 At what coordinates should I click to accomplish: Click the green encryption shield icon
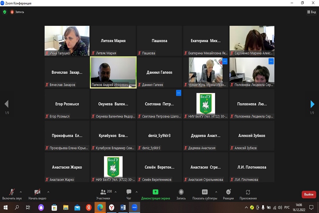click(4, 12)
